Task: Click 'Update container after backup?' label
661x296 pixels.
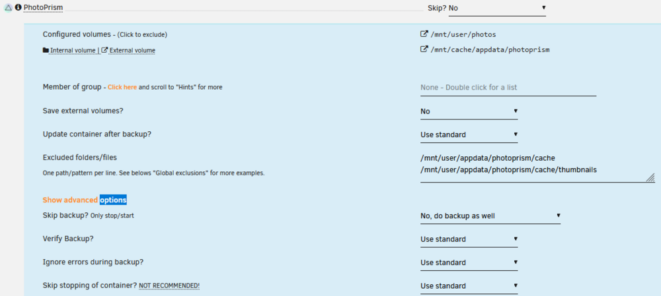Action: pyautogui.click(x=97, y=134)
